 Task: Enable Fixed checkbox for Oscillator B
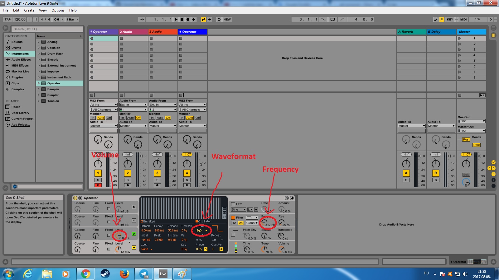(x=109, y=236)
